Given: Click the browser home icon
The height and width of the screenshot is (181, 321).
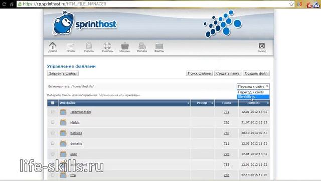Looking at the screenshot, I should (12, 4).
